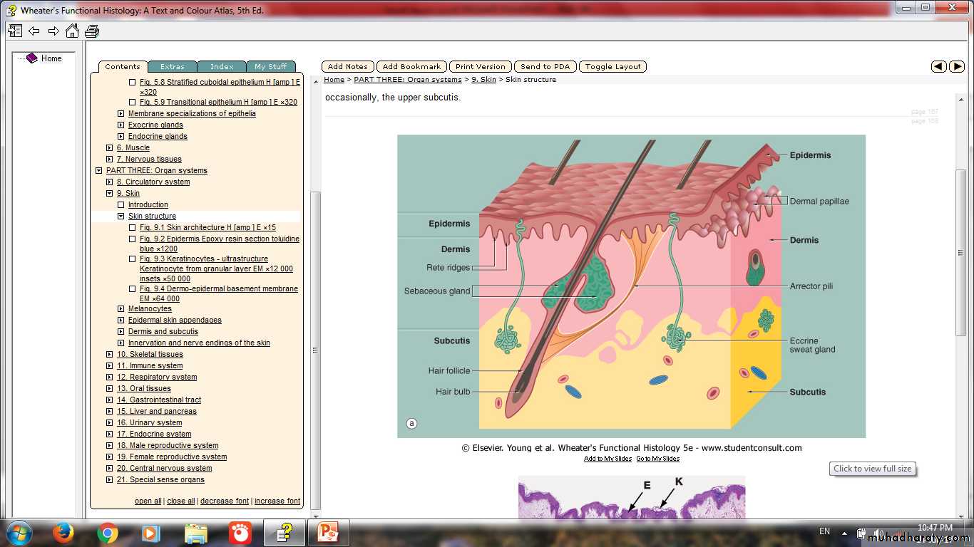Image resolution: width=974 pixels, height=547 pixels.
Task: Click the Home house icon in toolbar
Action: click(72, 31)
